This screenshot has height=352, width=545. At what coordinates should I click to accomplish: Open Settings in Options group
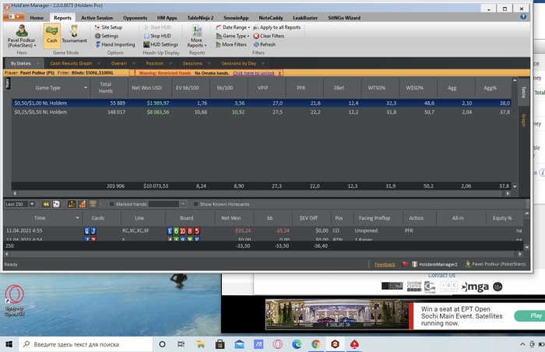tap(107, 36)
